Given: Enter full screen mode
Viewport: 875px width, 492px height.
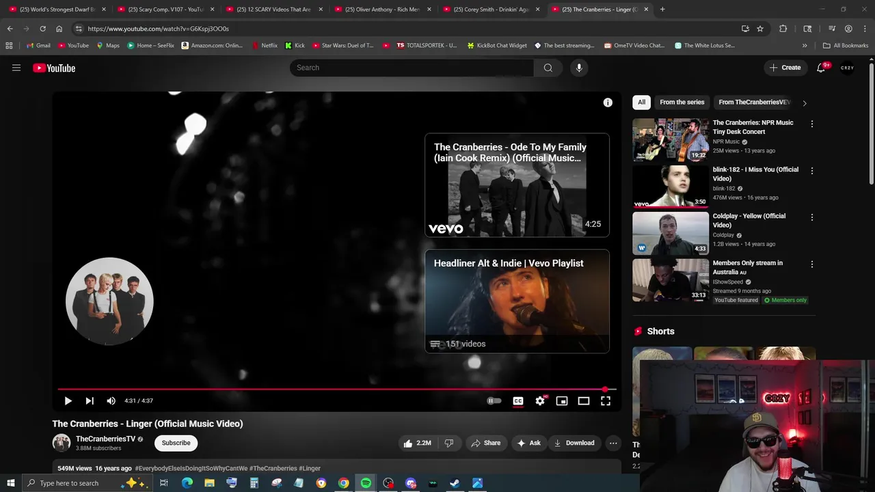Looking at the screenshot, I should click(606, 401).
